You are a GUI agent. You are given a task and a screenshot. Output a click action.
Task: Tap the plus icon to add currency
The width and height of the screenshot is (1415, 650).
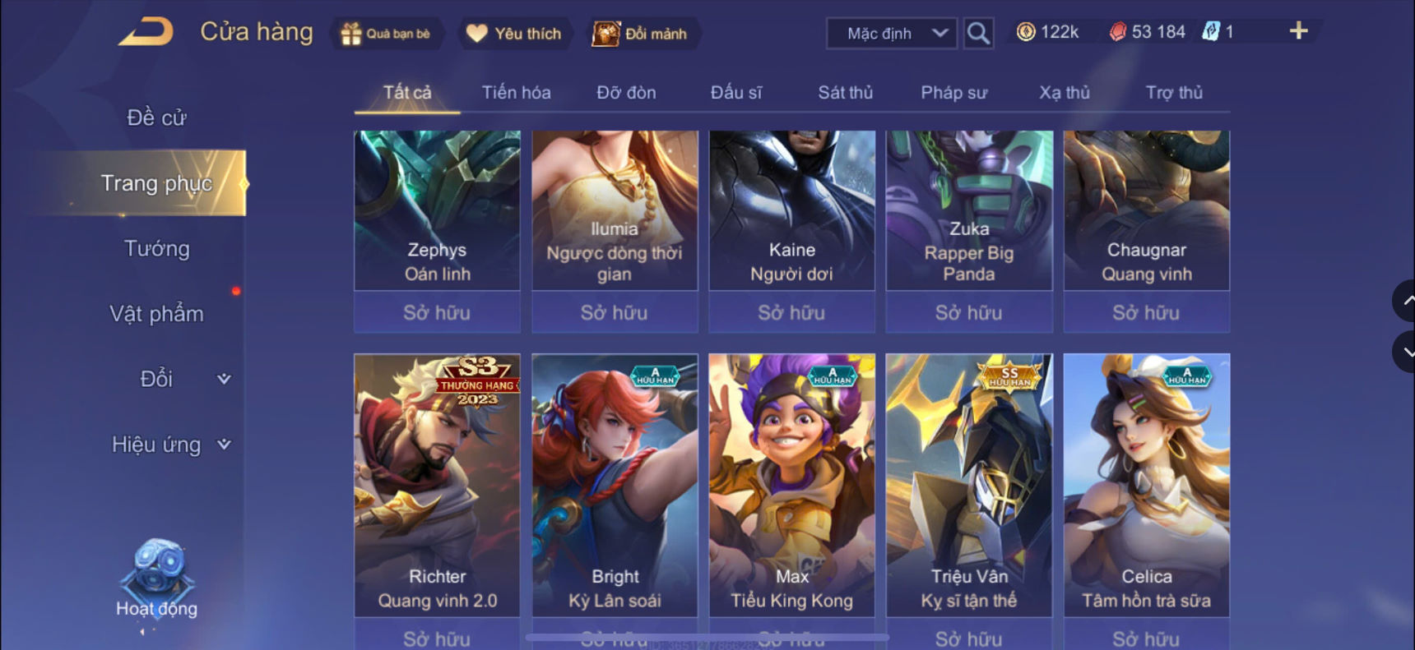coord(1298,31)
